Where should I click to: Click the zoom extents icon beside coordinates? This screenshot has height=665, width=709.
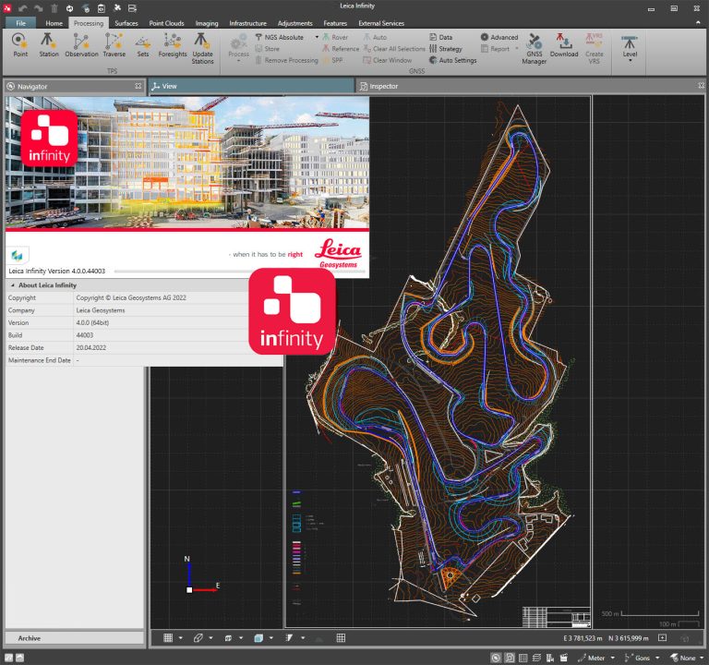pos(663,638)
